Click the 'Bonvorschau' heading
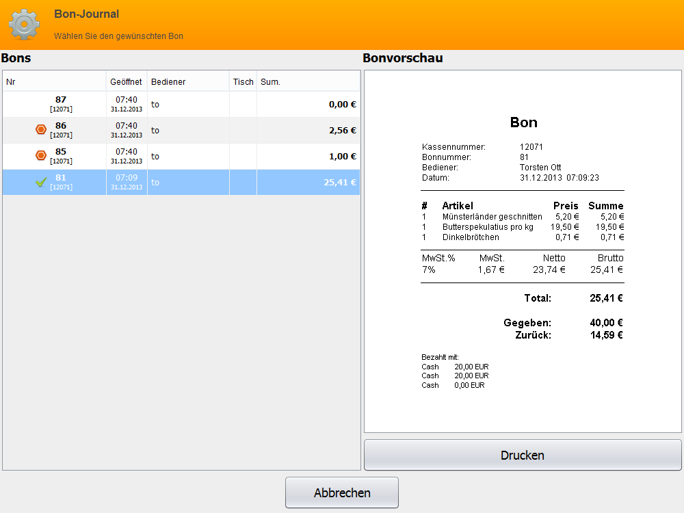The height and width of the screenshot is (513, 684). (403, 58)
